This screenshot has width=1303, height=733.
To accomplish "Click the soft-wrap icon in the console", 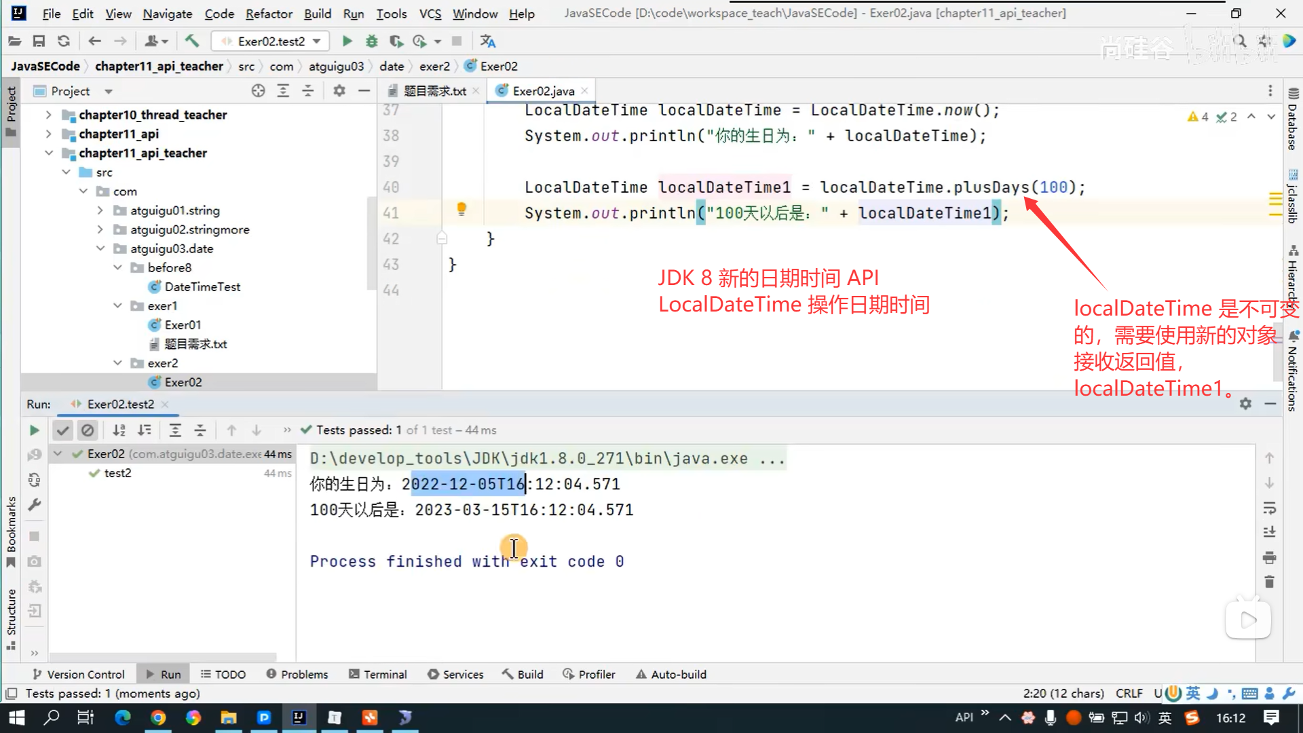I will click(1270, 508).
